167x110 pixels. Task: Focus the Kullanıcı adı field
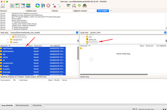tap(44, 11)
